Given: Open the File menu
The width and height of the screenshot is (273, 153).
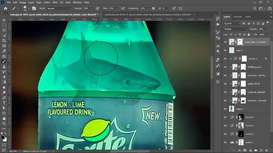Looking at the screenshot, I should [9, 2].
